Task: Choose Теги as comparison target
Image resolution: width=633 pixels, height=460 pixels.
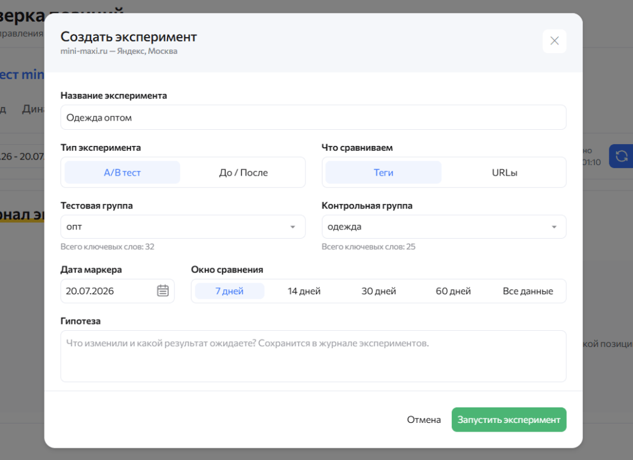Action: pyautogui.click(x=383, y=172)
